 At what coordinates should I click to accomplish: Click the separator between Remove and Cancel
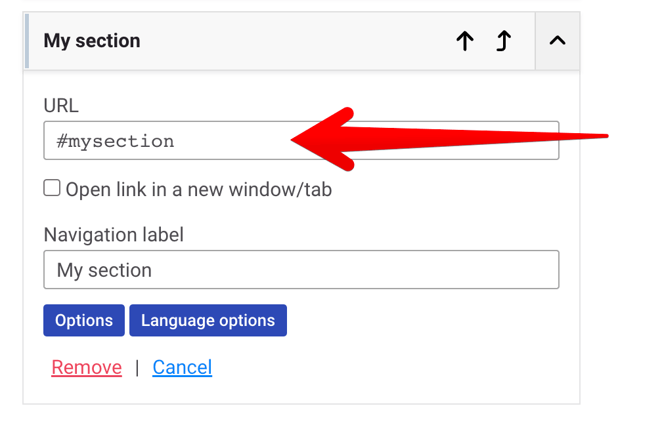tap(137, 368)
